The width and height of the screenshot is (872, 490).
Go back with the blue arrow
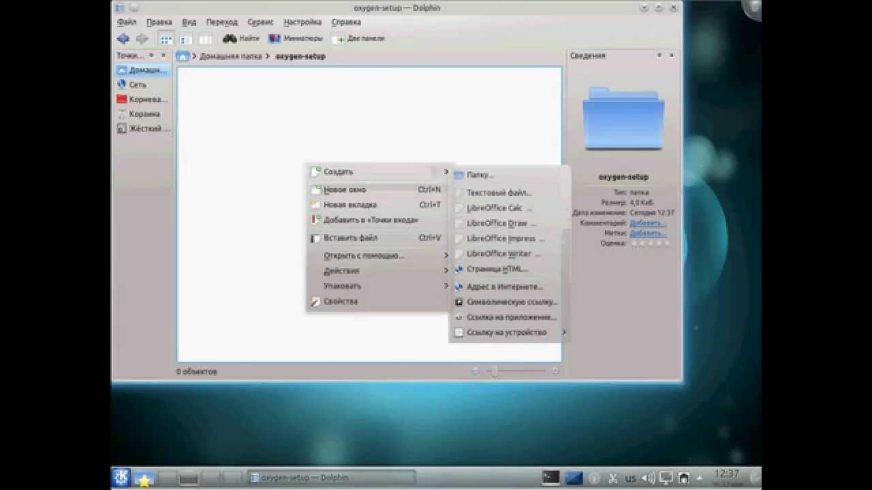[123, 39]
